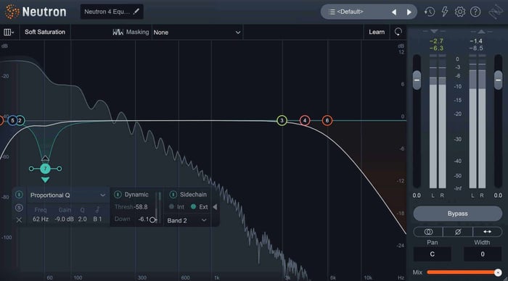Click the Freq value 62 Hz
Viewport: 508px width, 281px height.
coord(41,219)
